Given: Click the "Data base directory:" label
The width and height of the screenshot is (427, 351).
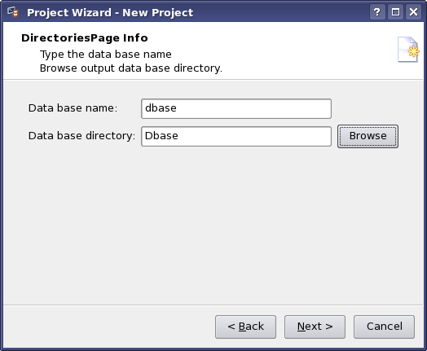Looking at the screenshot, I should (x=81, y=136).
